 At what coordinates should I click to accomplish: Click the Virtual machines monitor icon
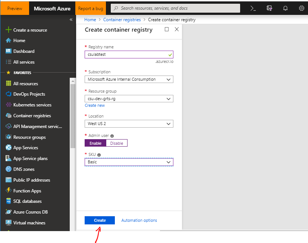click(x=9, y=223)
